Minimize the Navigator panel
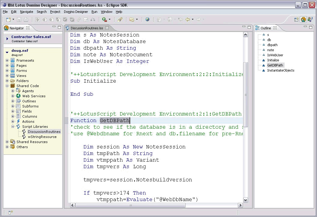This screenshot has width=317, height=217. pyautogui.click(x=54, y=26)
